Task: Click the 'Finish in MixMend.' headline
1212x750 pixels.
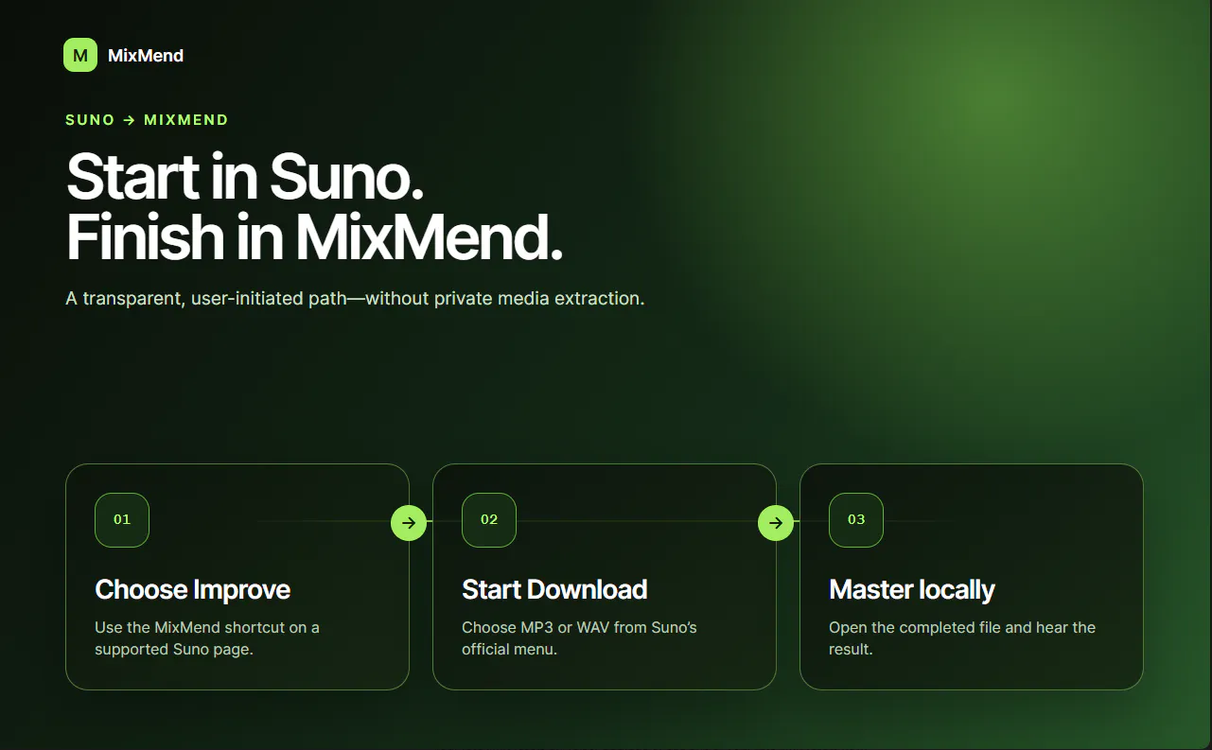Action: pos(315,236)
